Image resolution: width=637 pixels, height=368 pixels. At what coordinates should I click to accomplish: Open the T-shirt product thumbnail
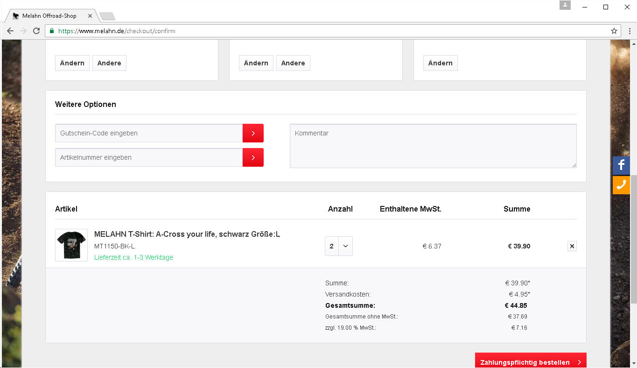[71, 245]
